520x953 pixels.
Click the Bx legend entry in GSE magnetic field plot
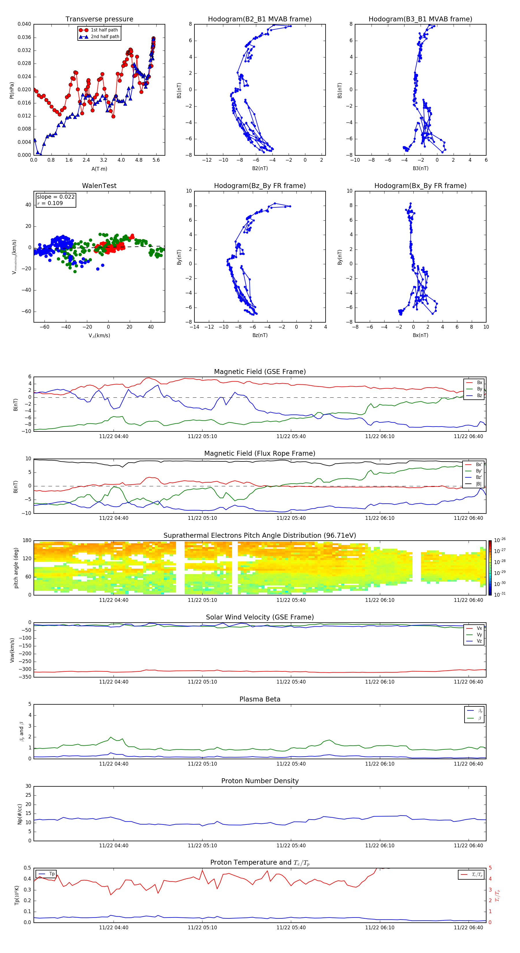coord(474,383)
